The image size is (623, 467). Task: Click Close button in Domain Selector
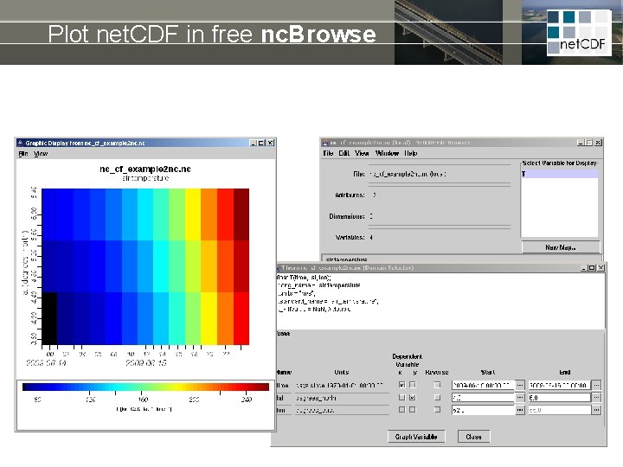[473, 437]
